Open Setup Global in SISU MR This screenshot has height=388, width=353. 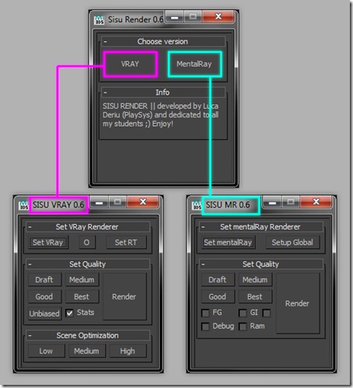[x=292, y=243]
